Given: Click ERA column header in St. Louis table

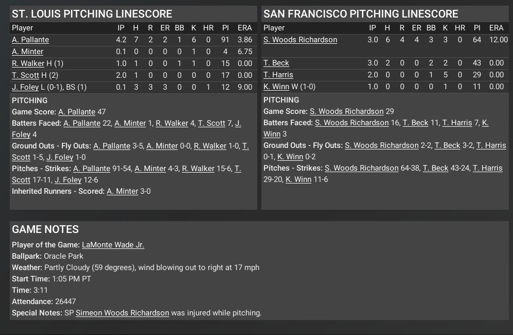Looking at the screenshot, I should 245,28.
